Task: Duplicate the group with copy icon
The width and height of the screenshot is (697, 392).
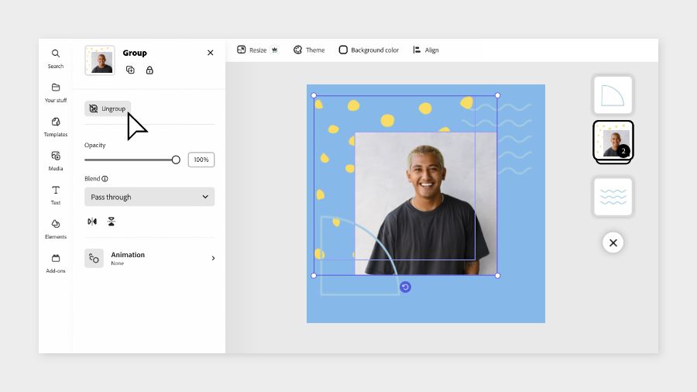Action: pyautogui.click(x=130, y=70)
